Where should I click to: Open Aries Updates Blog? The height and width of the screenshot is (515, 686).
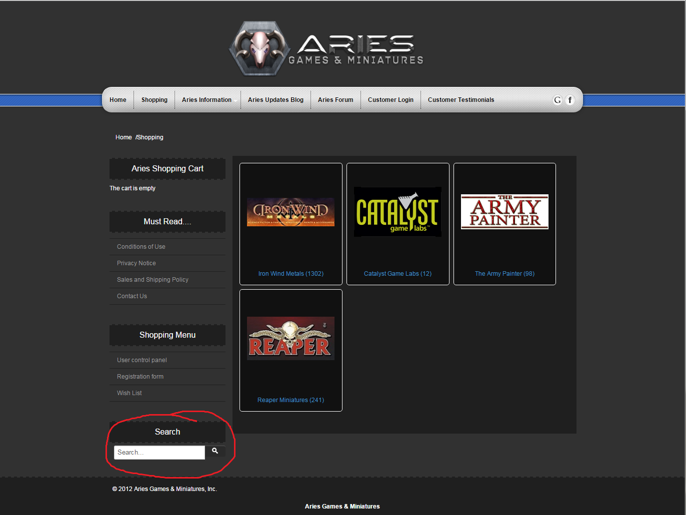click(275, 100)
